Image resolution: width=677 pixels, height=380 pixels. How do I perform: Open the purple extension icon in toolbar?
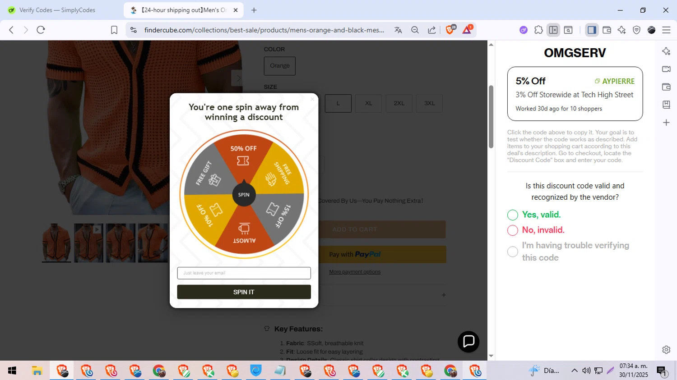click(x=524, y=30)
